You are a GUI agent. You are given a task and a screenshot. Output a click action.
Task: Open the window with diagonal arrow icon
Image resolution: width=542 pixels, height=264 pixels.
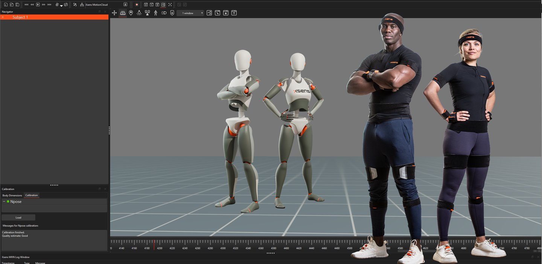pyautogui.click(x=151, y=5)
